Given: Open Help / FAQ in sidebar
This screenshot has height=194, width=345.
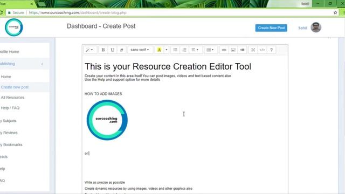Looking at the screenshot, I should [x=10, y=108].
